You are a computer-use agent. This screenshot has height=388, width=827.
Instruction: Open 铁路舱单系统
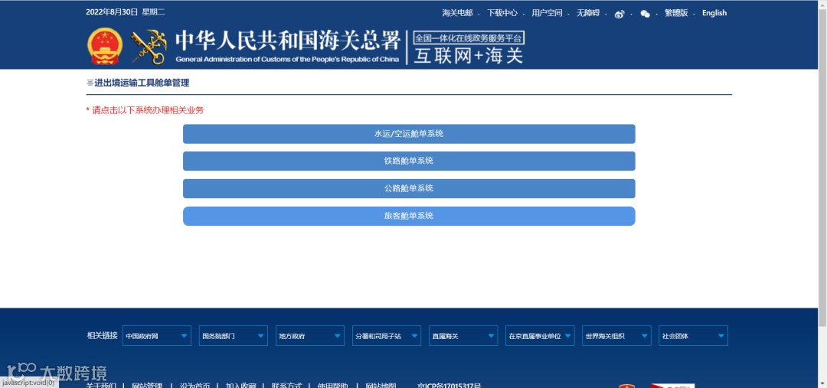click(409, 161)
